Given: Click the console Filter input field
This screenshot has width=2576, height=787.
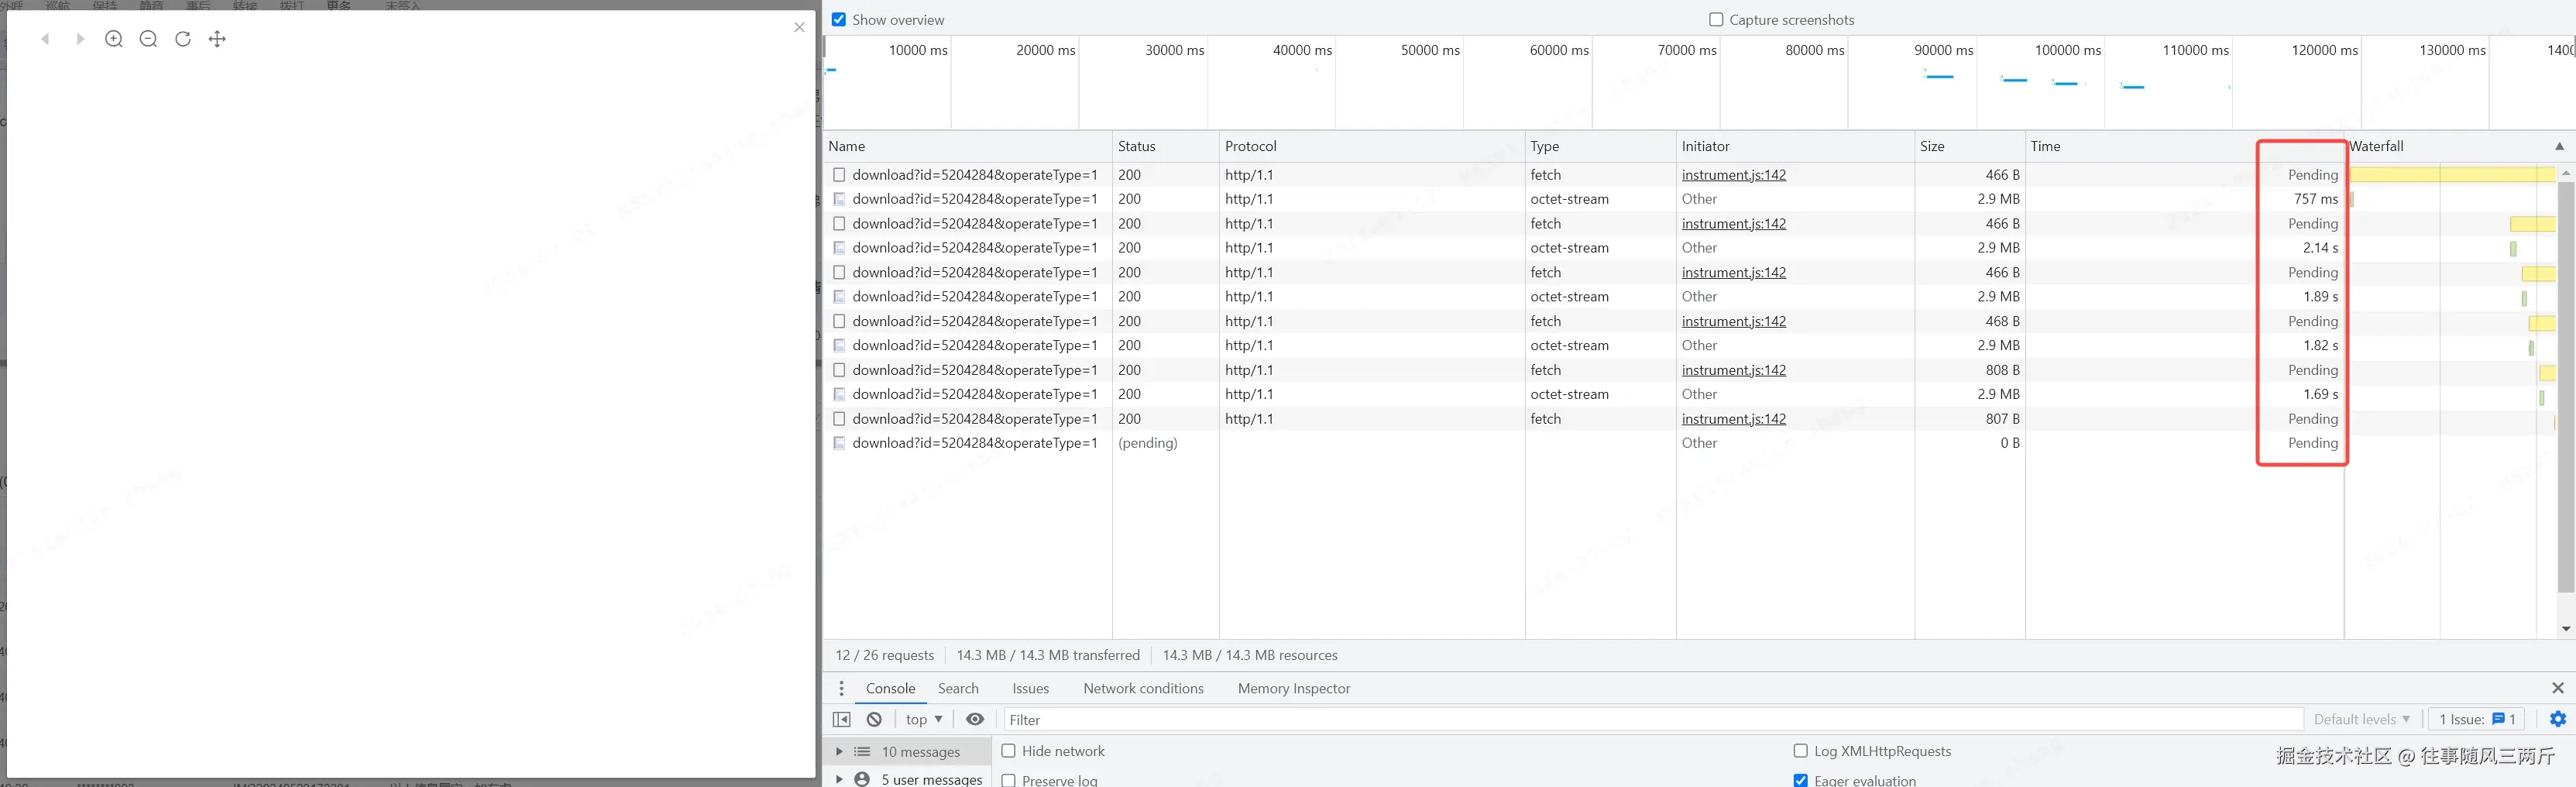Looking at the screenshot, I should pyautogui.click(x=1653, y=719).
